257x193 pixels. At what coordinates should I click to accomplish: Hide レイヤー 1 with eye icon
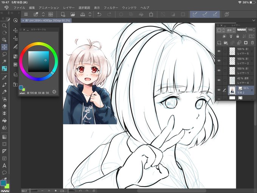click(219, 70)
